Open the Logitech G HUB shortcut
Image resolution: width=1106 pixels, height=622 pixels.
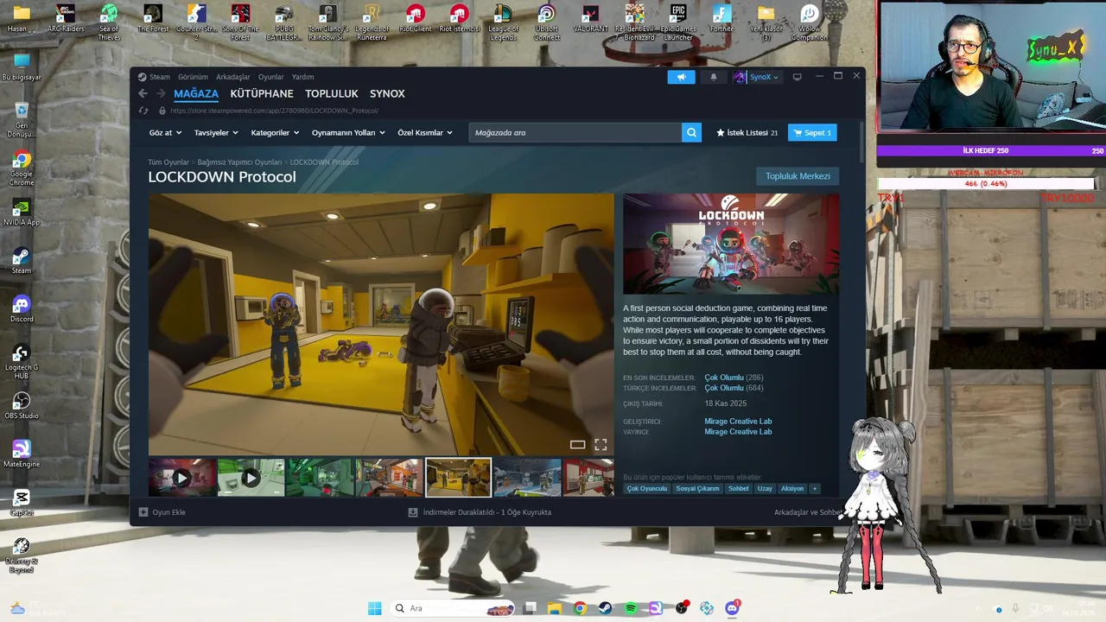tap(22, 362)
